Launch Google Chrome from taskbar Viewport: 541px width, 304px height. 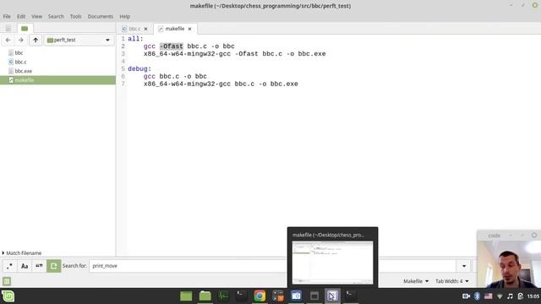pyautogui.click(x=260, y=296)
